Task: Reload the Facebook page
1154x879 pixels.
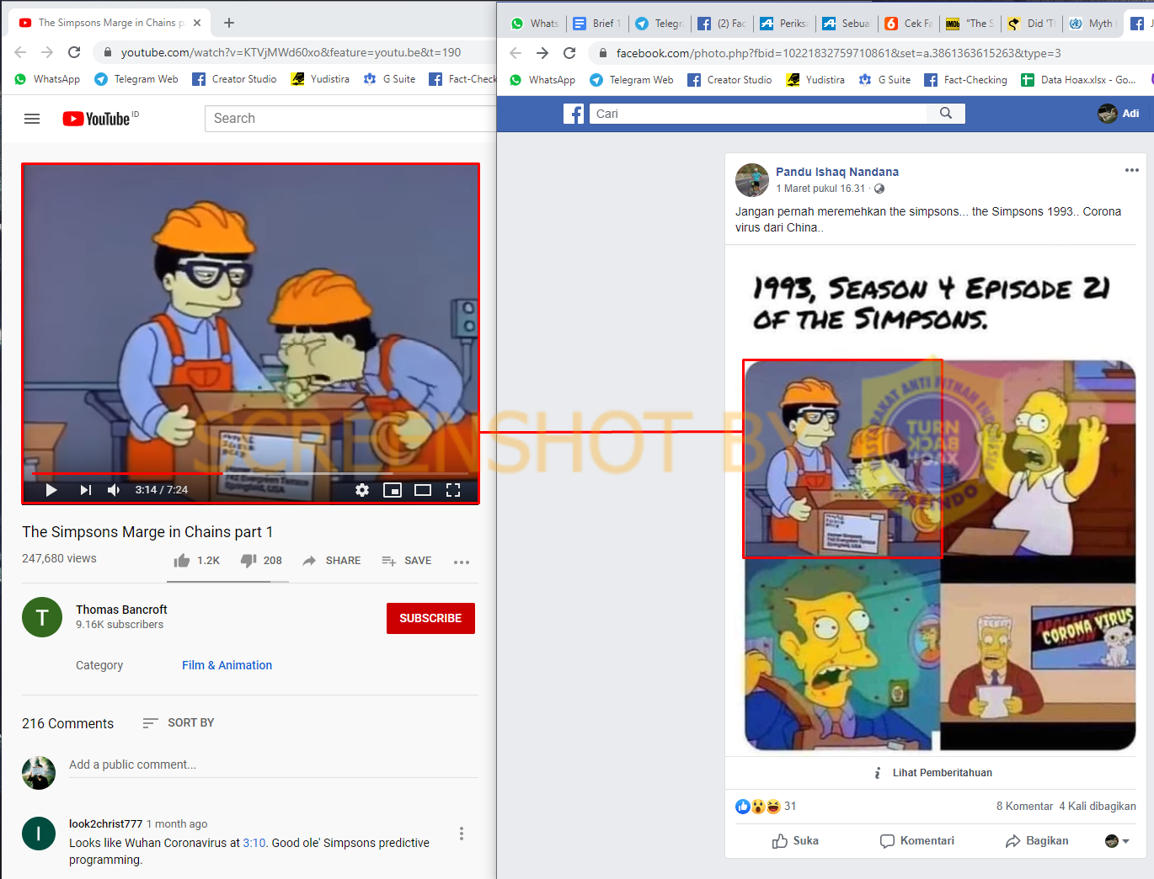Action: click(569, 53)
